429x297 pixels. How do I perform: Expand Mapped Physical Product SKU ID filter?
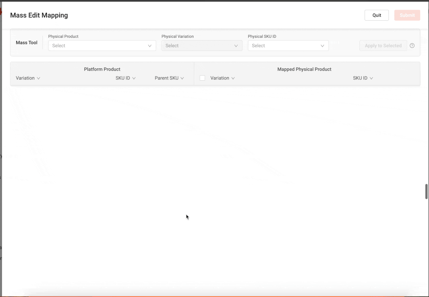click(371, 78)
